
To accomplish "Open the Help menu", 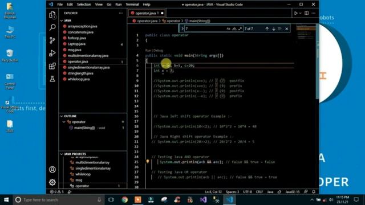I will click(147, 5).
